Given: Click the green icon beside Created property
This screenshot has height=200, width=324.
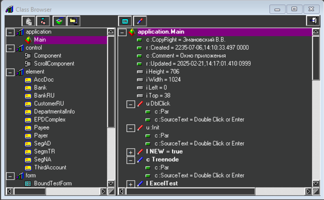Looking at the screenshot, I should [140, 48].
